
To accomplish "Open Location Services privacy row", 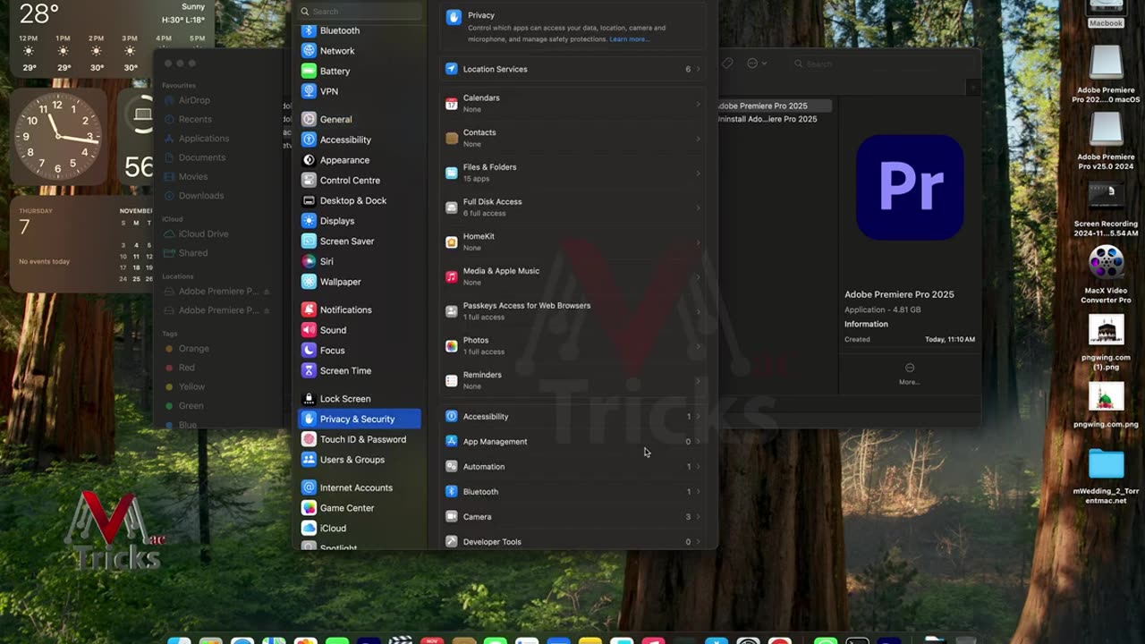I will point(572,69).
